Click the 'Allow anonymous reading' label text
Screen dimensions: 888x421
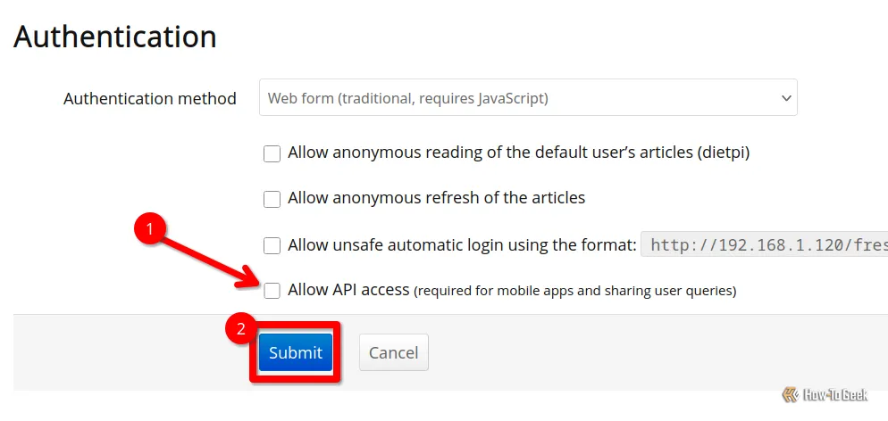[519, 153]
